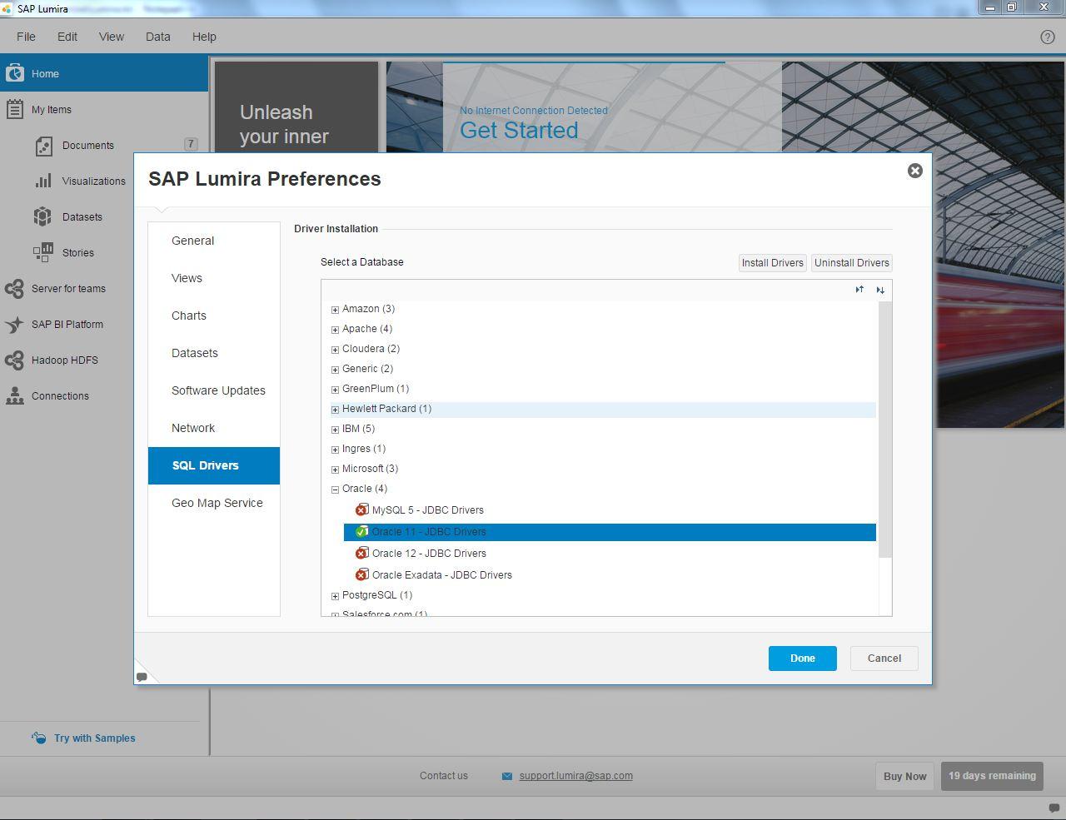Click the Try with Samples link
Viewport: 1066px width, 820px height.
point(95,738)
